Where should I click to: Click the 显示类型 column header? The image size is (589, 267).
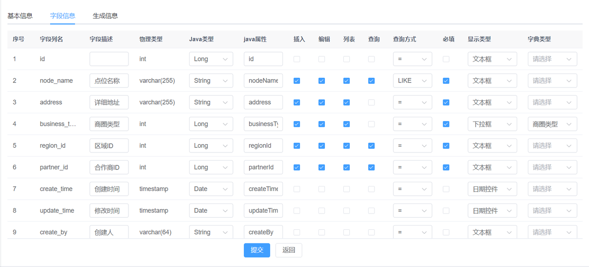[479, 39]
